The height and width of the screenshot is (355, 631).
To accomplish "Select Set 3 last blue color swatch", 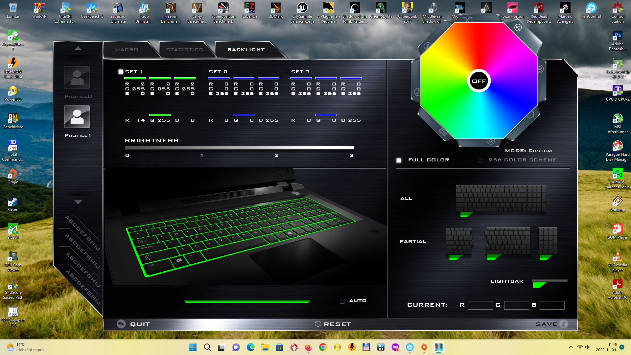I will coord(351,78).
